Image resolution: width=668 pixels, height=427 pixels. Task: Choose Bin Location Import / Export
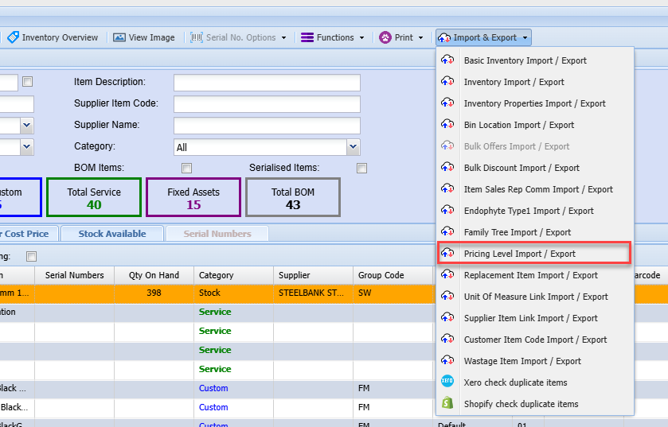click(518, 125)
